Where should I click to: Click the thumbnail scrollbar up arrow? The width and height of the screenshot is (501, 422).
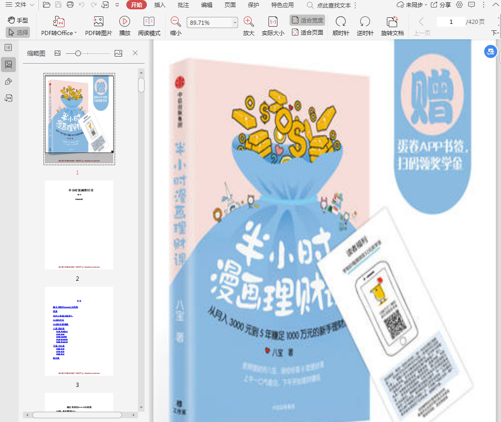(x=141, y=73)
